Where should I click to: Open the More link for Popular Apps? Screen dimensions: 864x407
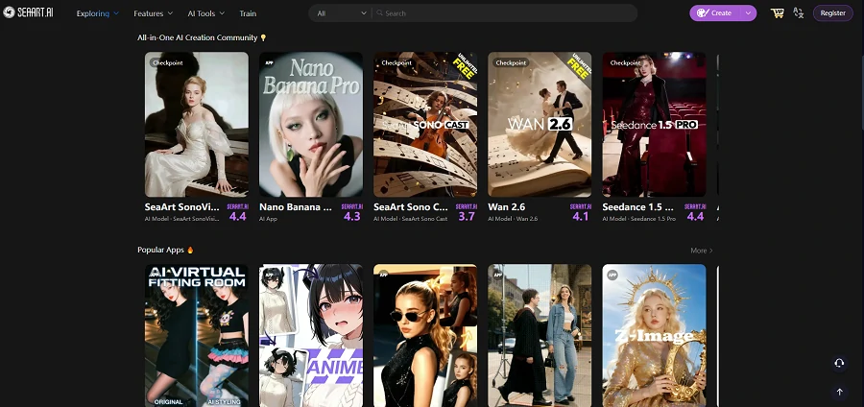point(701,250)
